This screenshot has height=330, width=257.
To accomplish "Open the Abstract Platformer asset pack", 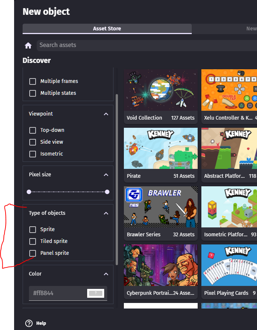I will (x=229, y=155).
